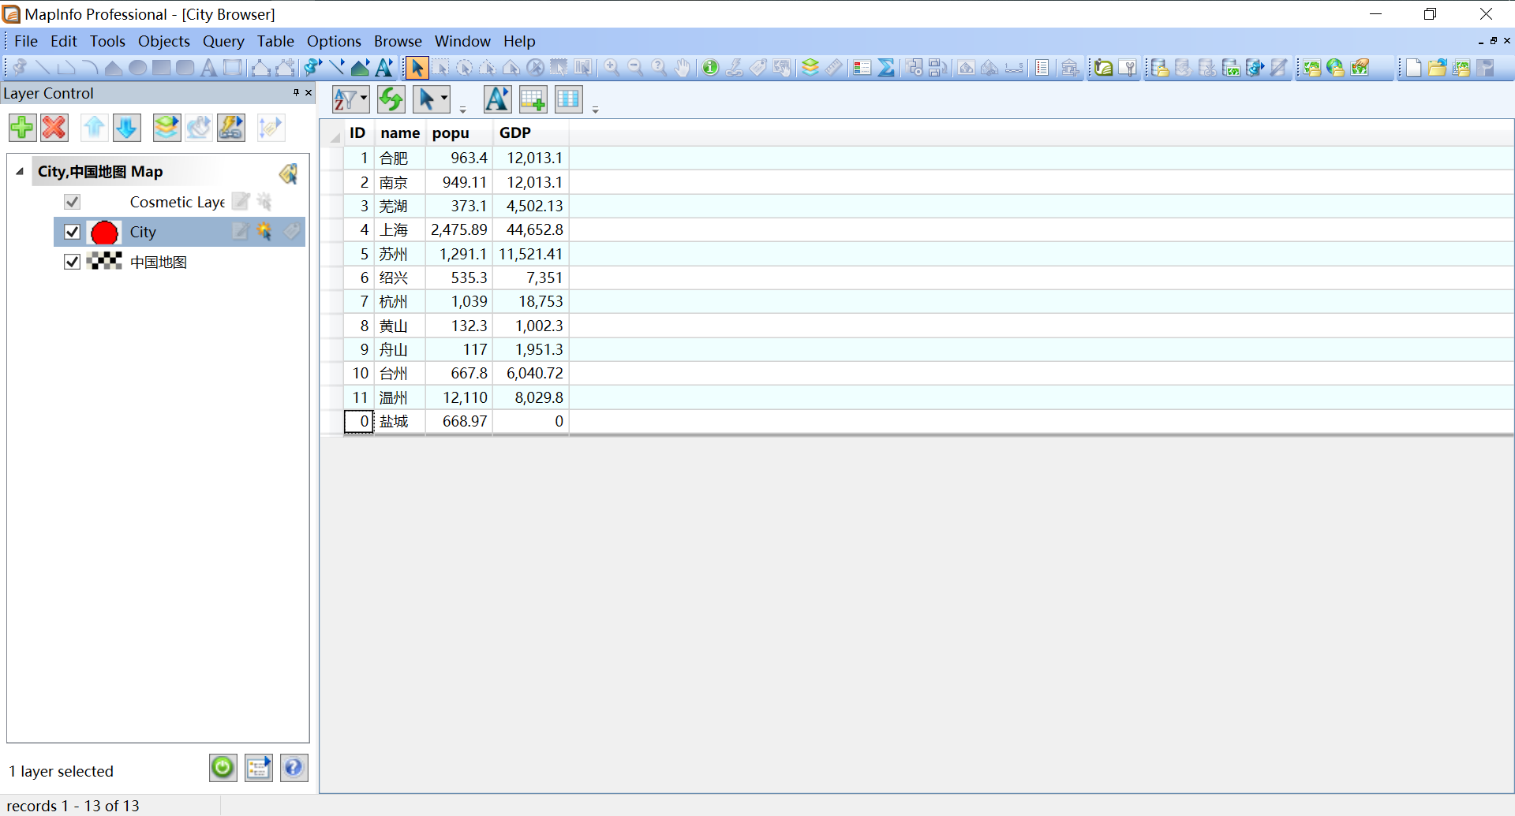Click the red City layer style swatch
This screenshot has height=816, width=1515.
pyautogui.click(x=104, y=232)
